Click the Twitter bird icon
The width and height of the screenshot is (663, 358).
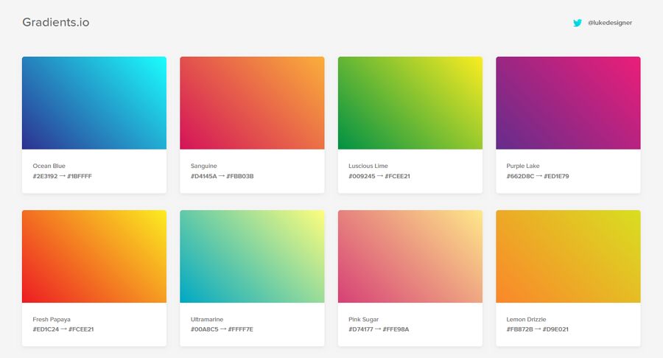coord(577,23)
